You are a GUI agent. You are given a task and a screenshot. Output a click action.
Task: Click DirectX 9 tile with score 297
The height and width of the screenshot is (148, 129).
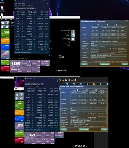tap(27, 63)
